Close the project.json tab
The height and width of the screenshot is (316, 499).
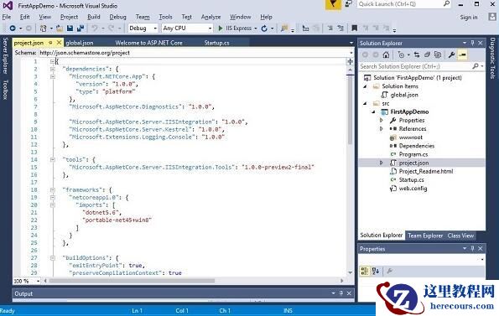point(59,42)
